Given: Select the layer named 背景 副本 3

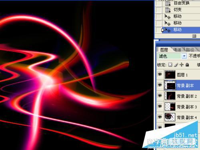Looking at the screenshot, I should (187, 107).
